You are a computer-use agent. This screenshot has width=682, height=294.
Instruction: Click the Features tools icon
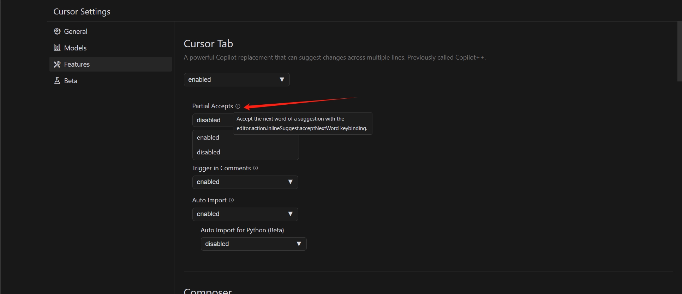click(x=57, y=64)
